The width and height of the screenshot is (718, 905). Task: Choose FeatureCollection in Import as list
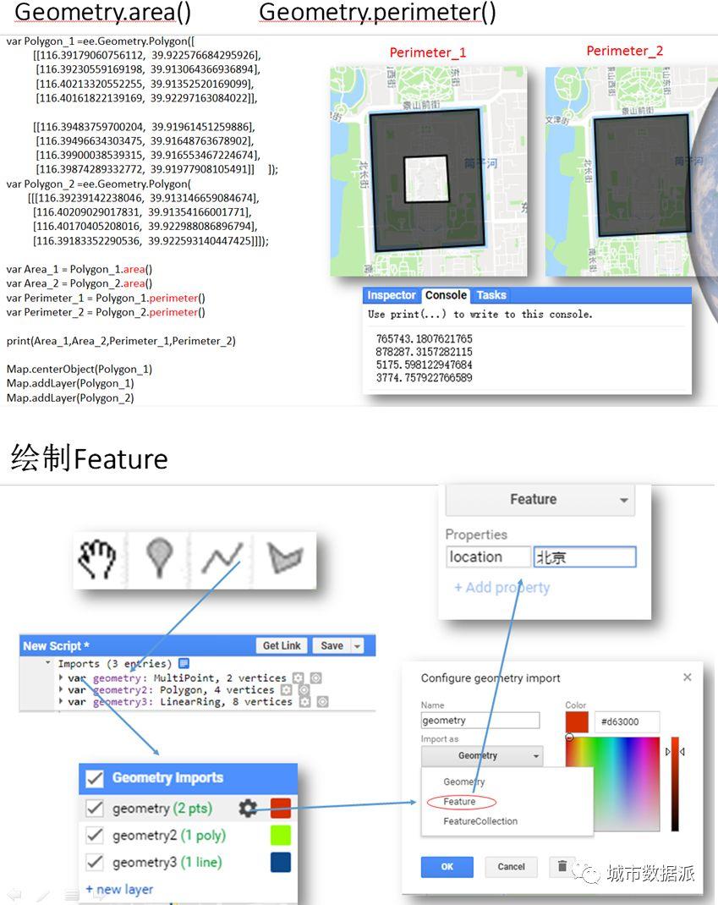coord(480,821)
